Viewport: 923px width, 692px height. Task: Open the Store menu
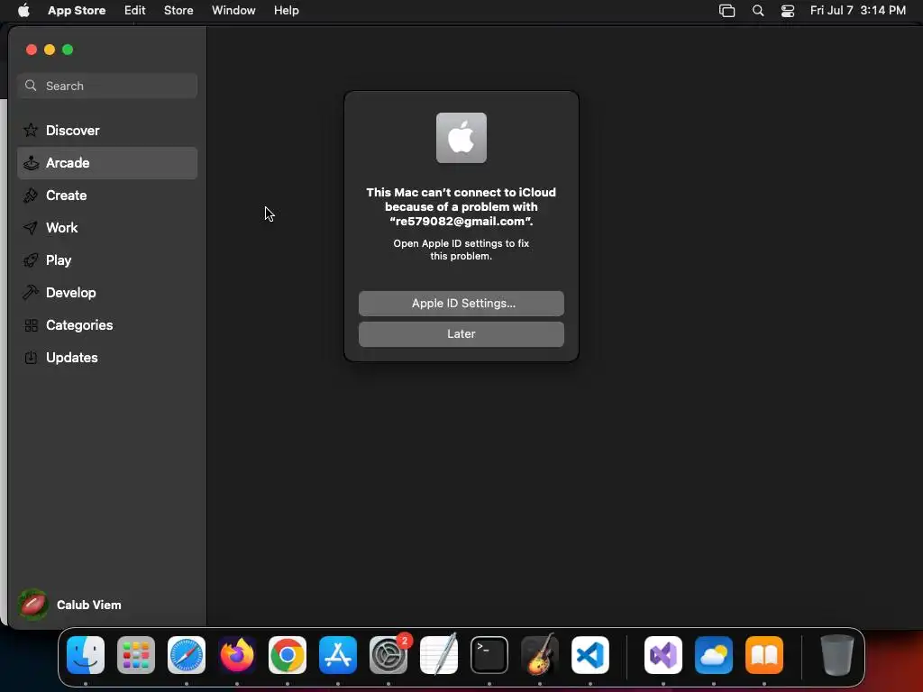click(178, 10)
